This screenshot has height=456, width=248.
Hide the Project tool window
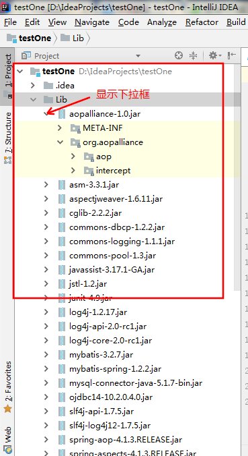click(x=232, y=55)
